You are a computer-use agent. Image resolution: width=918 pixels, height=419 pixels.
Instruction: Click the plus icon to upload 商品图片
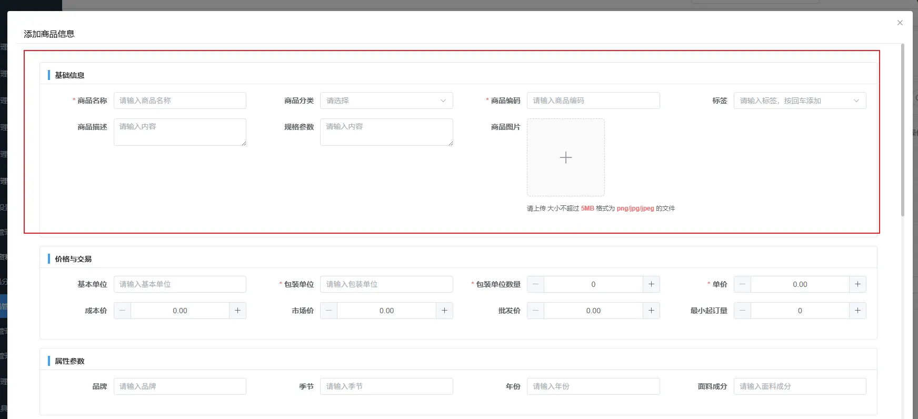[565, 157]
